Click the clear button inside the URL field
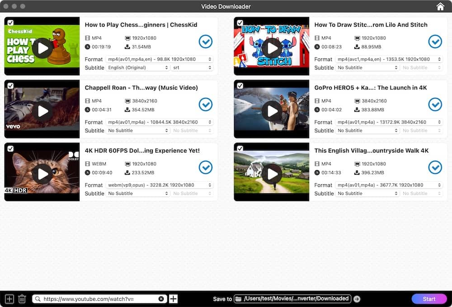The width and height of the screenshot is (452, 307). 161,298
